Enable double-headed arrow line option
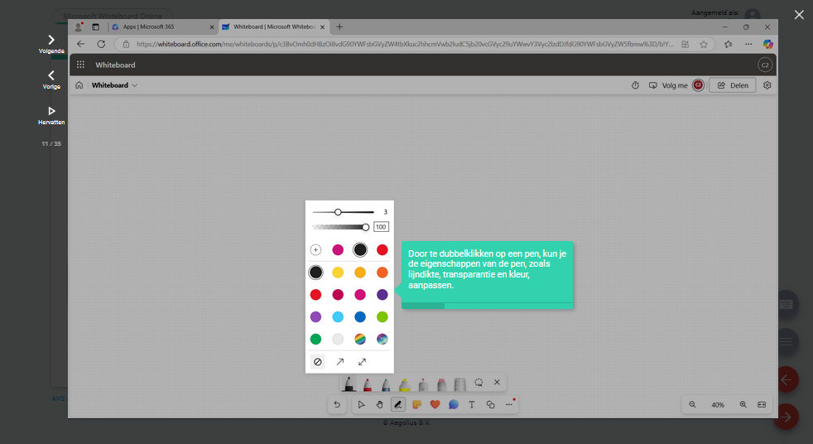The height and width of the screenshot is (444, 813). click(362, 362)
